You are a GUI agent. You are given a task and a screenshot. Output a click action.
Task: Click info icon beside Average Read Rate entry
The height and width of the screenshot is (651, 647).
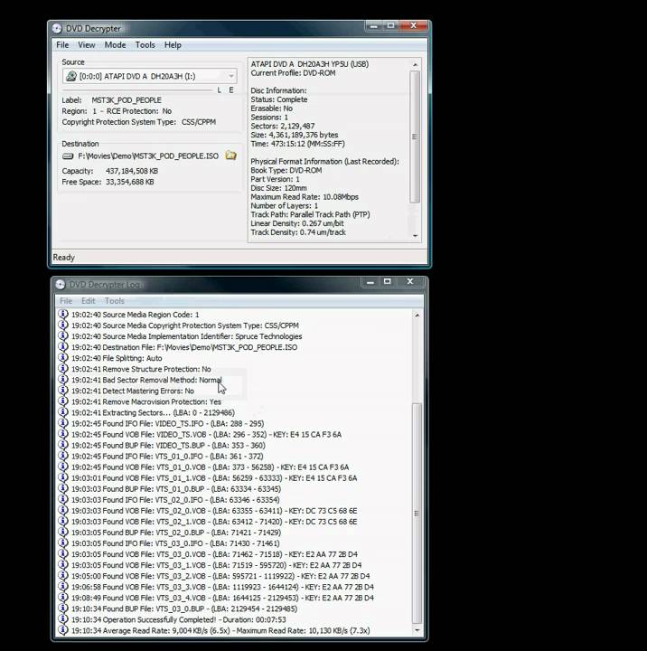(63, 630)
